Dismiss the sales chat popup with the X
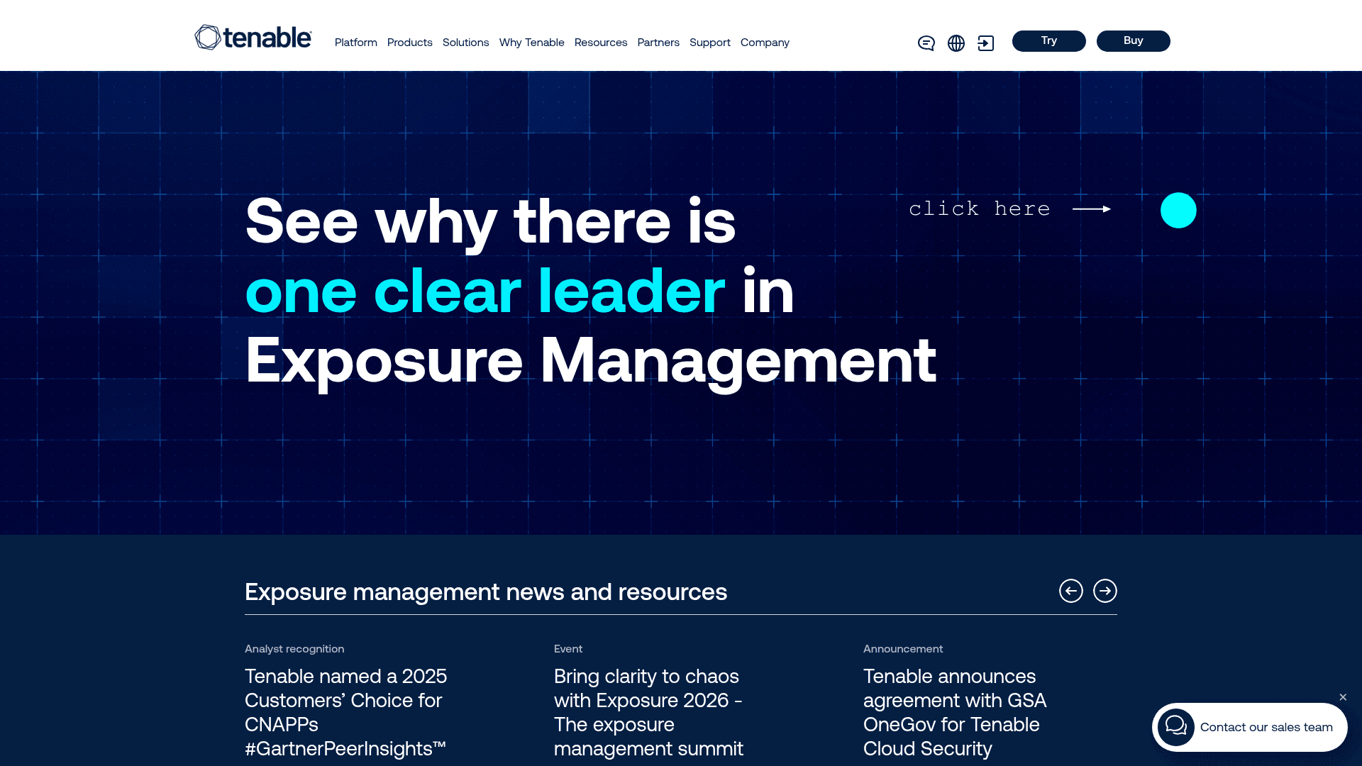 point(1343,697)
